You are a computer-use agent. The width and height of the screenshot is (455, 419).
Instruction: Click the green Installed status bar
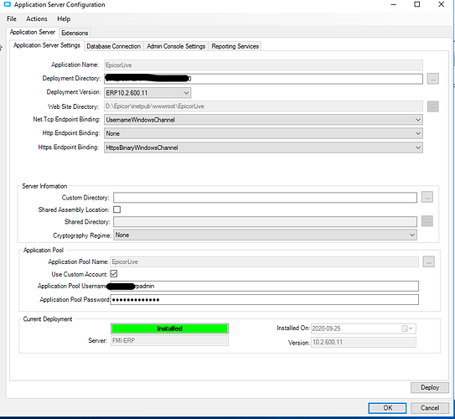coord(169,328)
